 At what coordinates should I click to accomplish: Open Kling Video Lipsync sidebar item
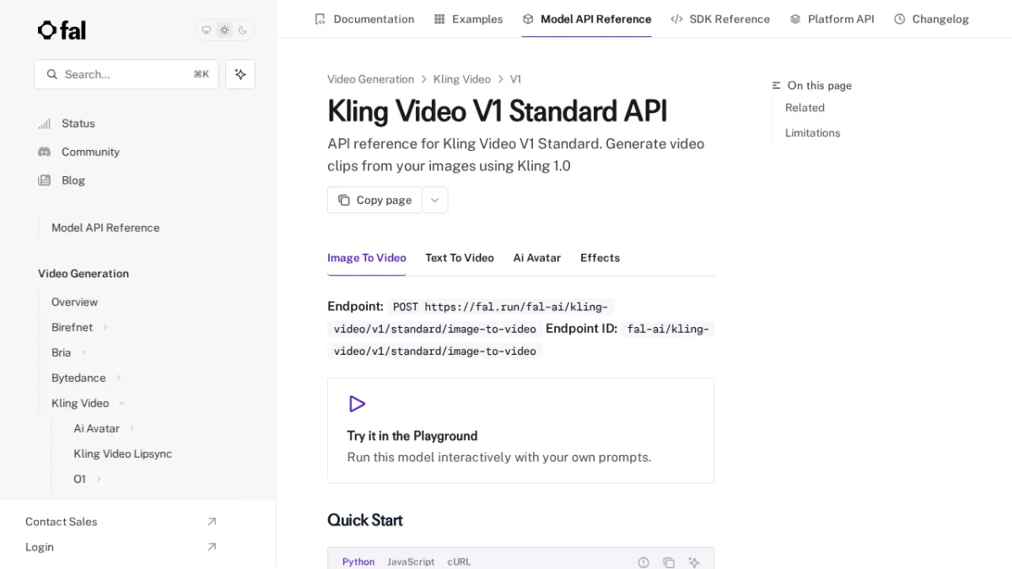click(122, 454)
